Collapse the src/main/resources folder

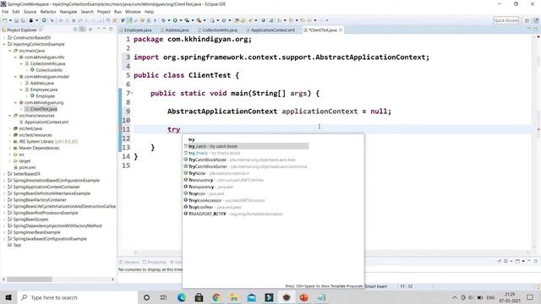pos(9,116)
